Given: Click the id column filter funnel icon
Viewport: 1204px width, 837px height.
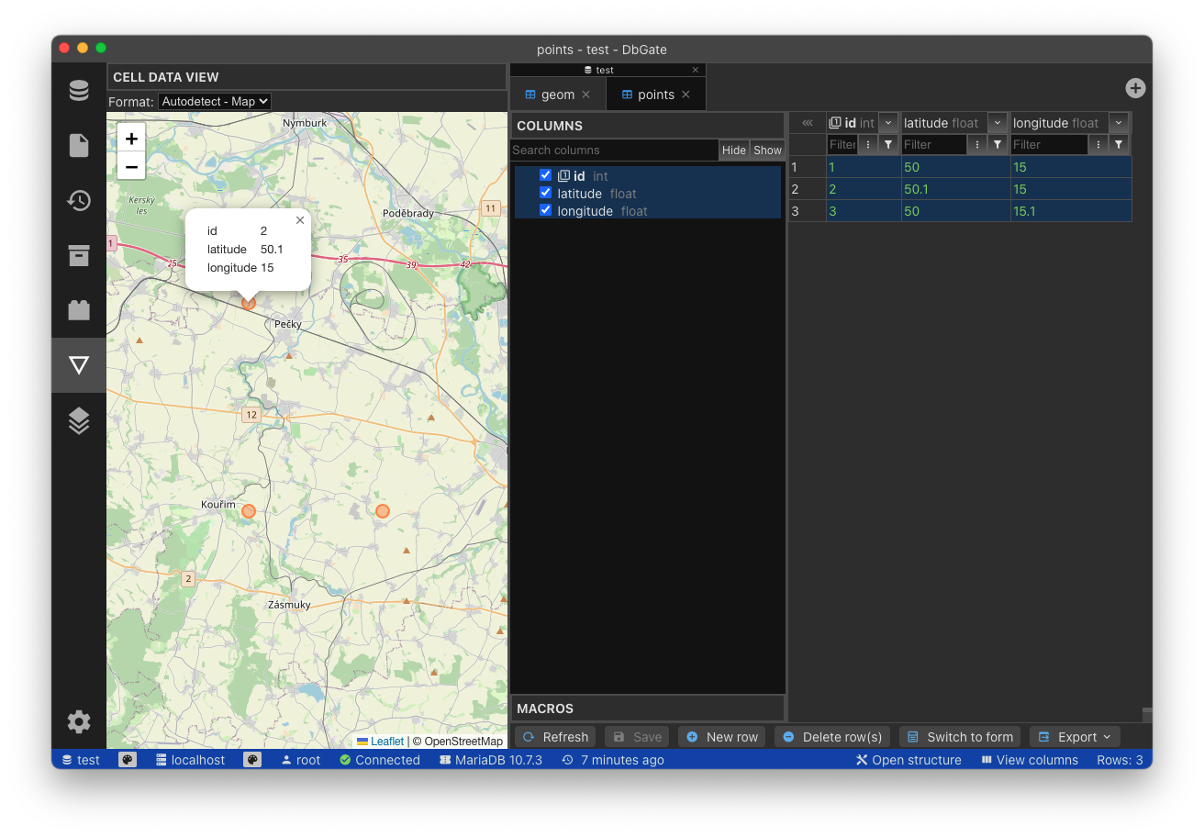Looking at the screenshot, I should (888, 144).
